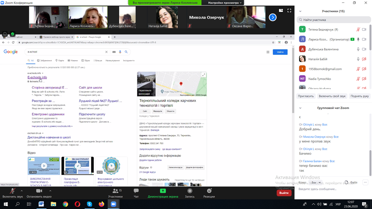Viewport: 372px width, 209px height.
Task: Open Електронні щоденники sitelink
Action: pos(48,114)
